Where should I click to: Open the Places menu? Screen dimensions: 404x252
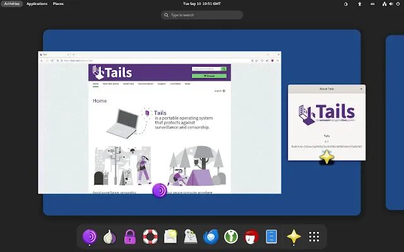click(x=58, y=4)
